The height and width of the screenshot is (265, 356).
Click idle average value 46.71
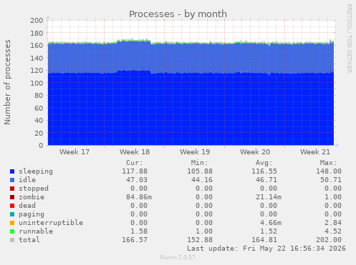266,180
